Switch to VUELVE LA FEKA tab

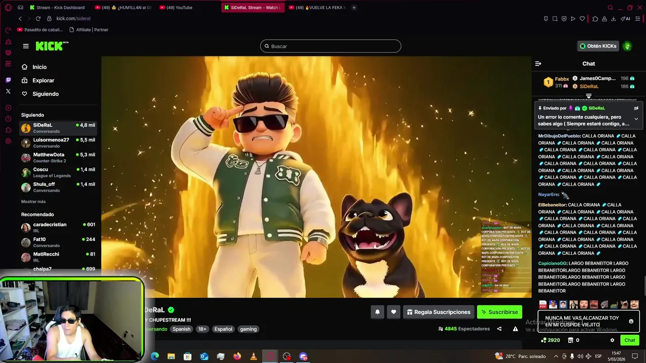click(317, 8)
